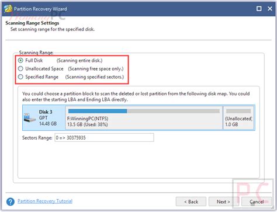Click the 'Disk 3' label
Image resolution: width=277 pixels, height=212 pixels.
(46, 112)
